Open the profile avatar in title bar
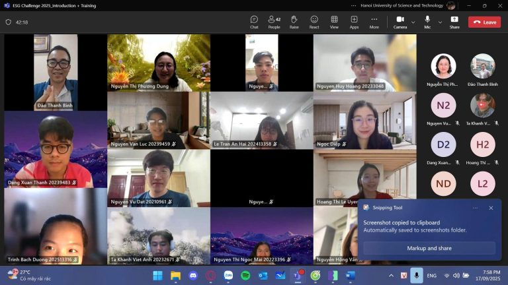508x285 pixels. pyautogui.click(x=450, y=5)
